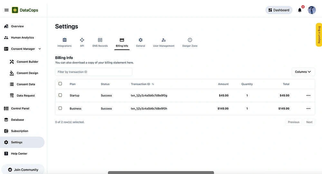The image size is (322, 174).
Task: Click the Billing Info card icon
Action: coord(122,40)
